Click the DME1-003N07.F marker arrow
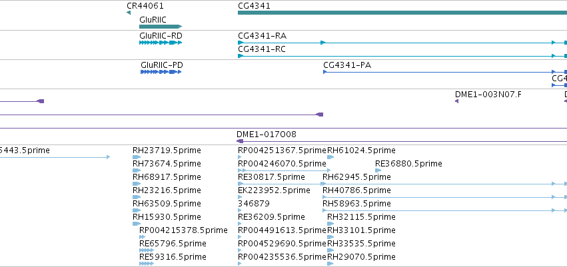Screen dimensions: 567x267 456,101
